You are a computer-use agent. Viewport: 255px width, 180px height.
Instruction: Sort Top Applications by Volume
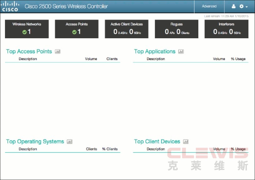tap(219, 59)
